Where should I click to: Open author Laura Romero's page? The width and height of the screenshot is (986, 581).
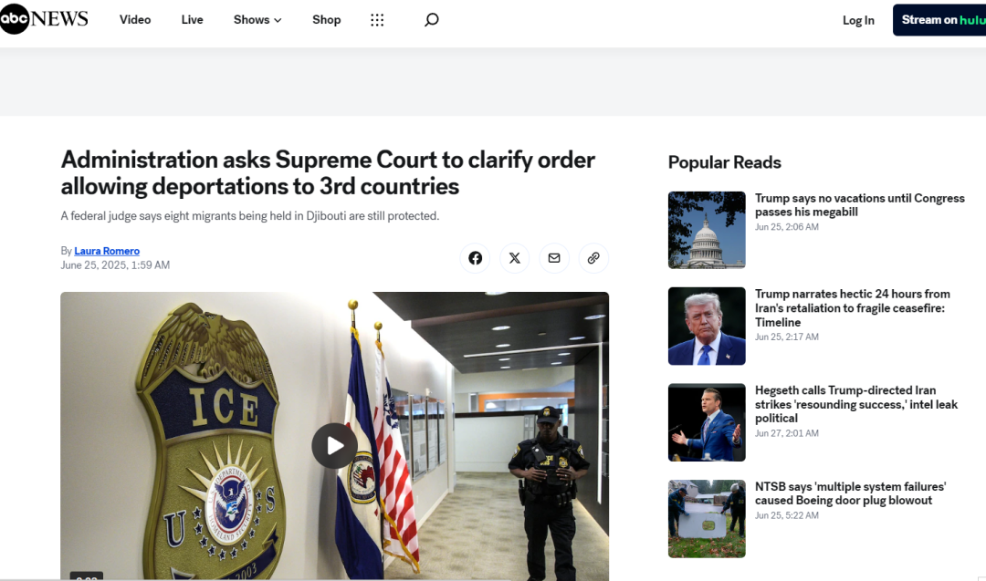pos(107,251)
